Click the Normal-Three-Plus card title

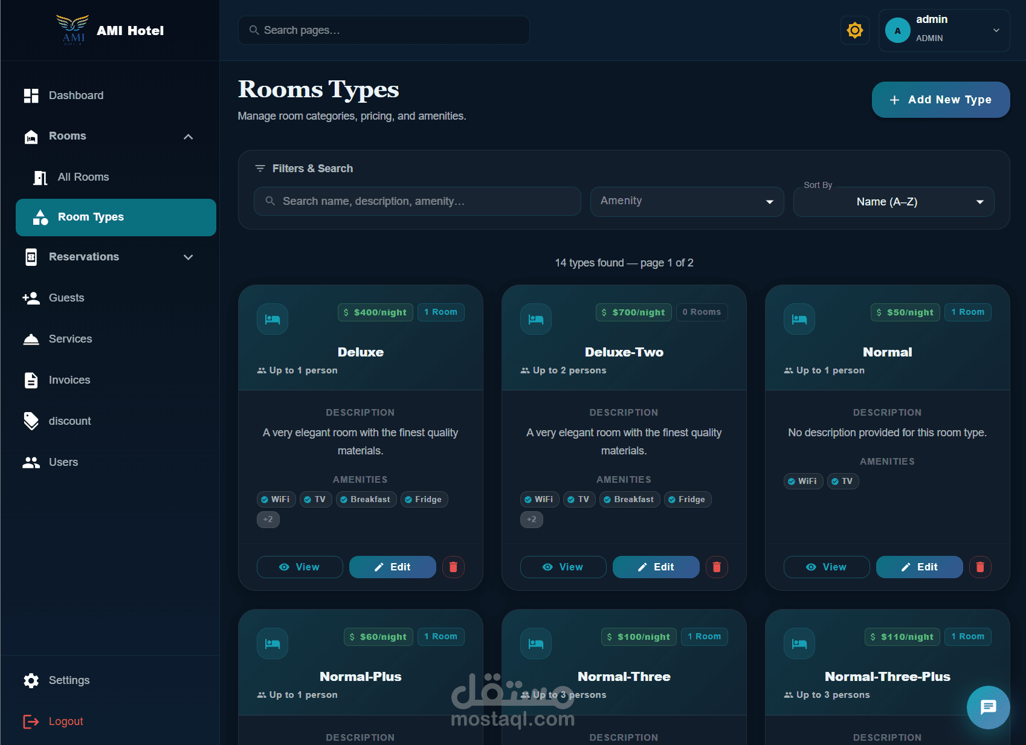888,677
